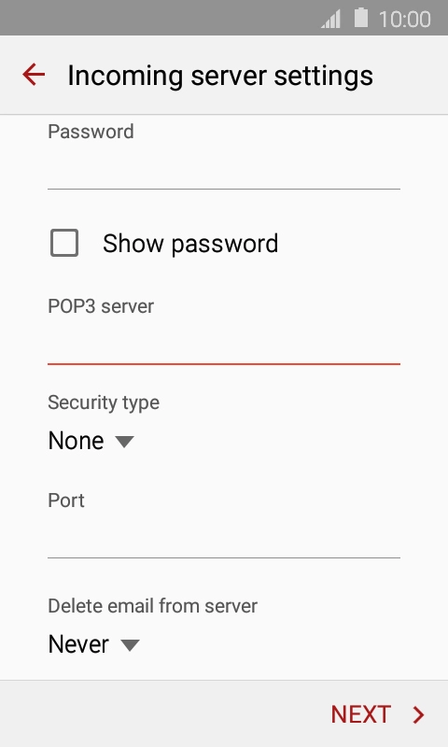Tap the Incoming server settings title
This screenshot has height=747, width=448.
[220, 76]
